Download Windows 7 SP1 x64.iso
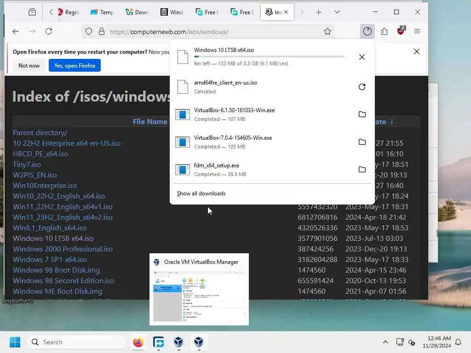The height and width of the screenshot is (353, 471). coord(50,259)
